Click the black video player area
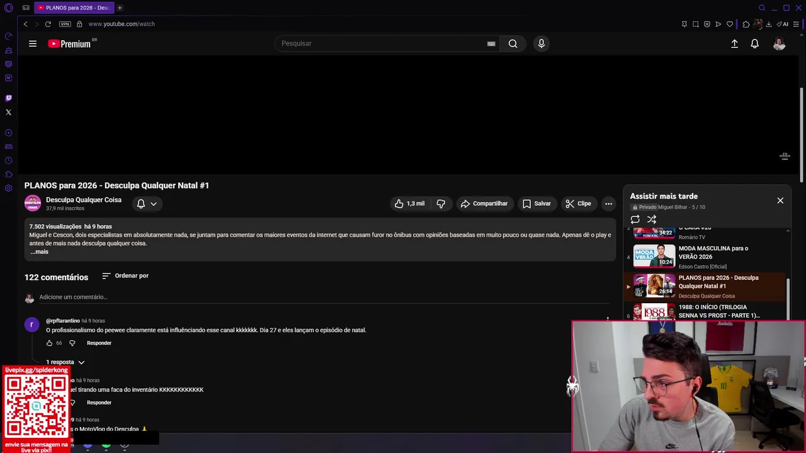The height and width of the screenshot is (453, 806). (x=409, y=115)
